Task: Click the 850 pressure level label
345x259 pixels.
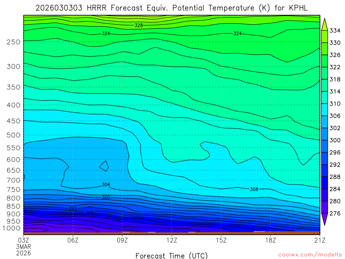Action: (13, 206)
